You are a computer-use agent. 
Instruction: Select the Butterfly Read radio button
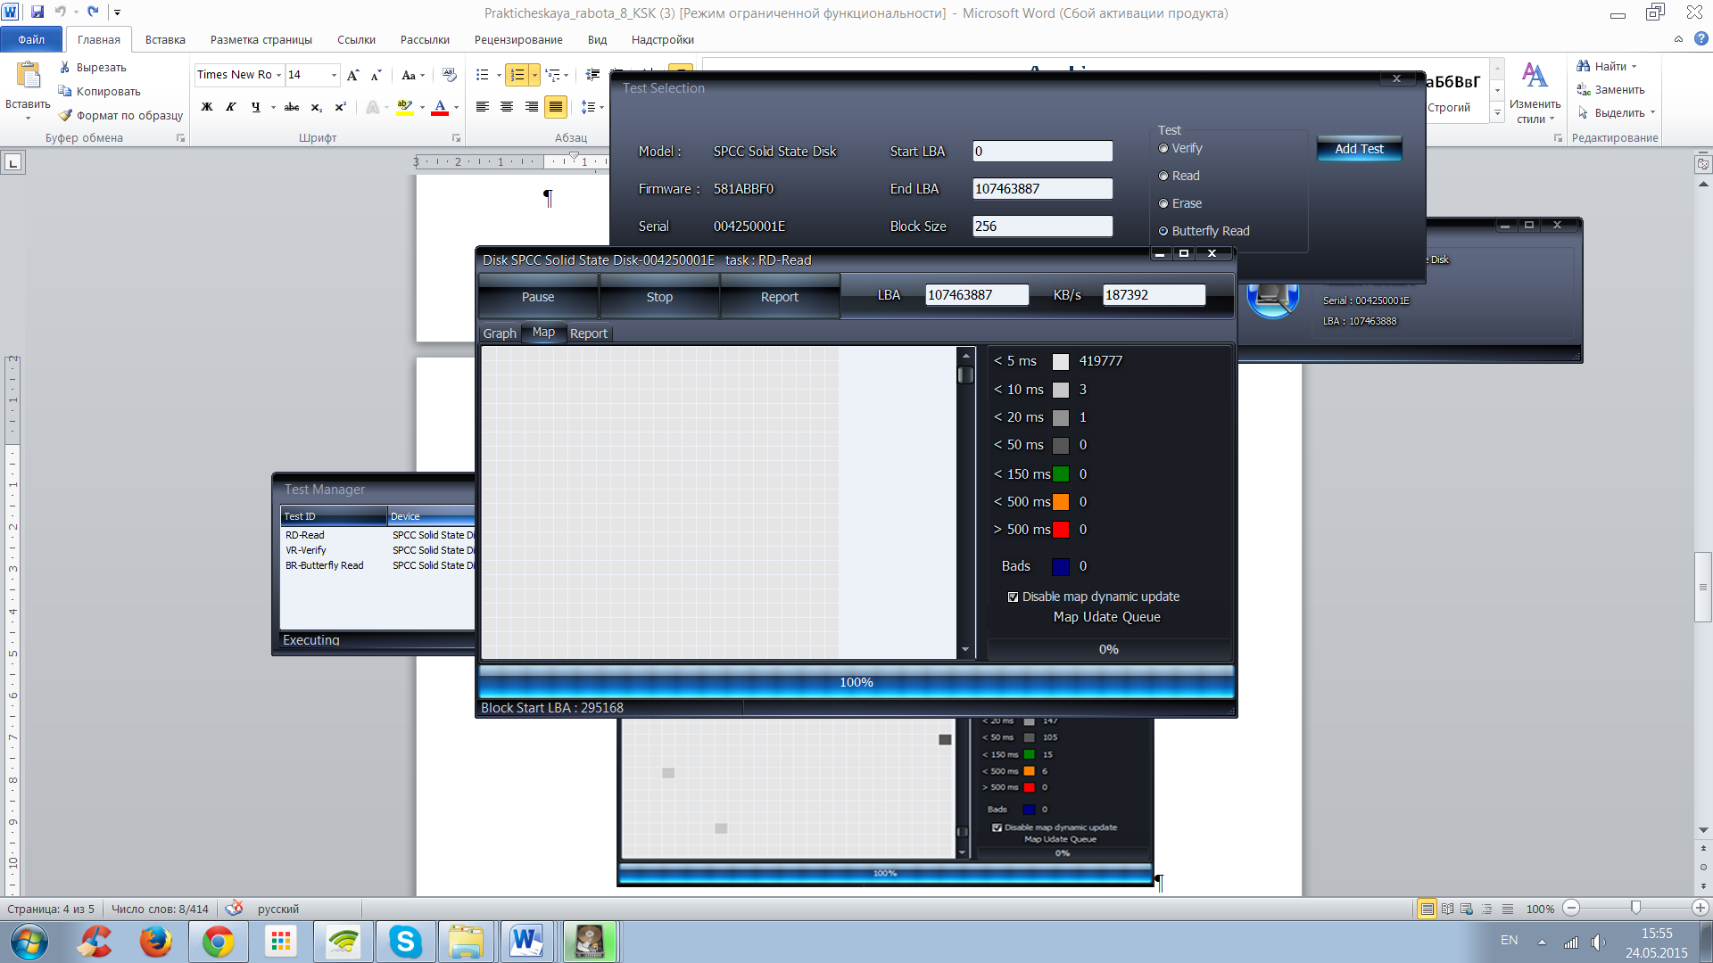point(1163,231)
